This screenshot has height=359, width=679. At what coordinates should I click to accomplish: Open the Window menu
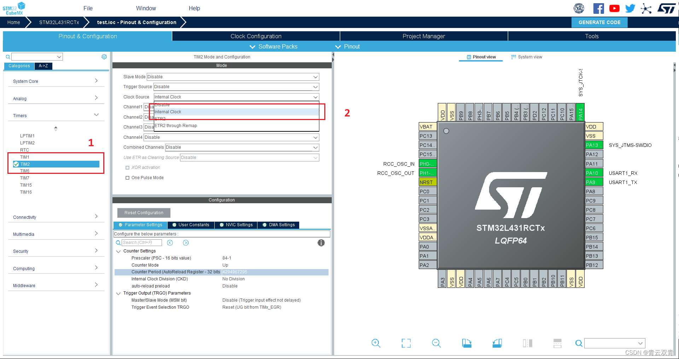pyautogui.click(x=146, y=8)
